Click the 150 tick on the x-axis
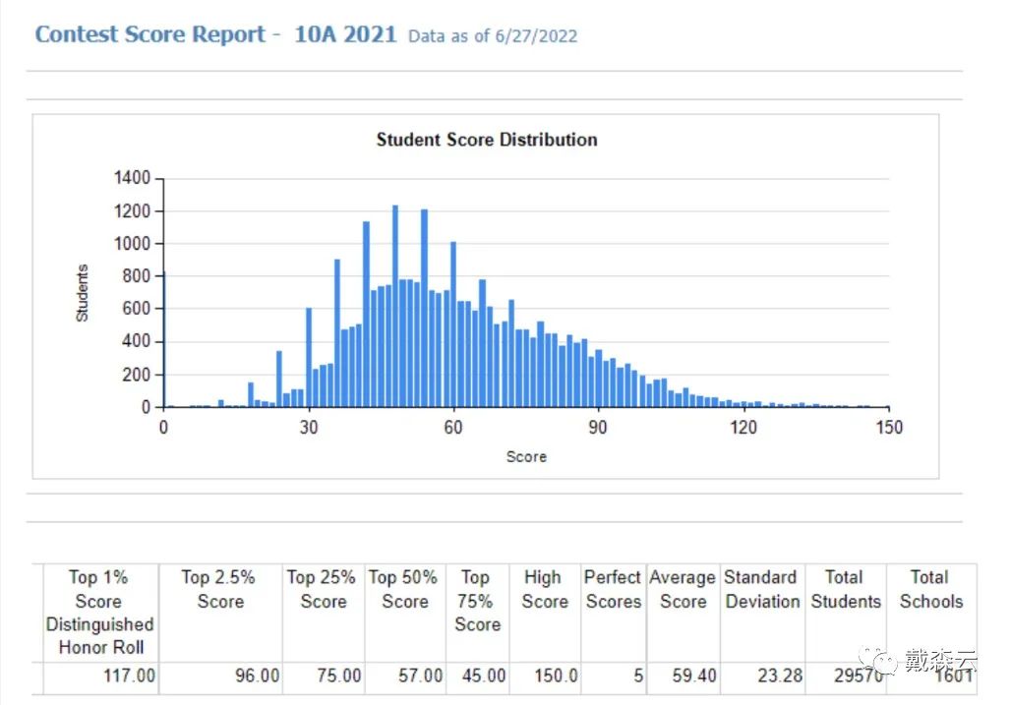The image size is (1011, 705). [888, 427]
